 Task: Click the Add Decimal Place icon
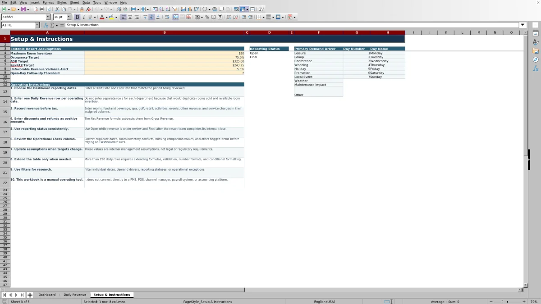click(x=229, y=17)
